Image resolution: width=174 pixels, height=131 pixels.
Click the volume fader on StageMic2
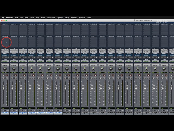coord(12,87)
